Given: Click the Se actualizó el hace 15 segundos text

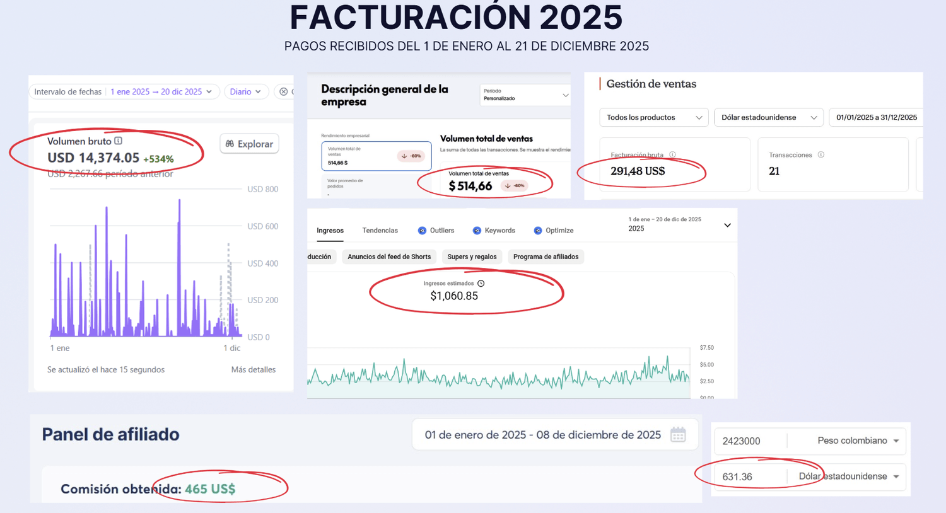Looking at the screenshot, I should (x=106, y=370).
